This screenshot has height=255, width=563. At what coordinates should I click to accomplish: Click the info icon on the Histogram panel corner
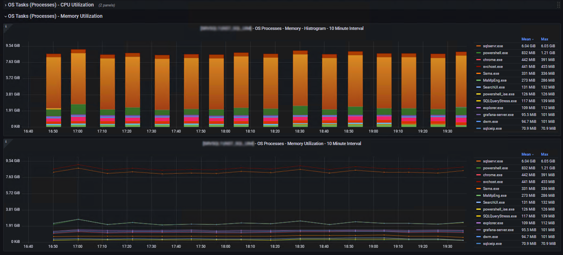coord(6,26)
